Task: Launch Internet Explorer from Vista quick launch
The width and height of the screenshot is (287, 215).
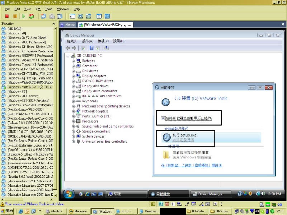Action: click(x=87, y=194)
